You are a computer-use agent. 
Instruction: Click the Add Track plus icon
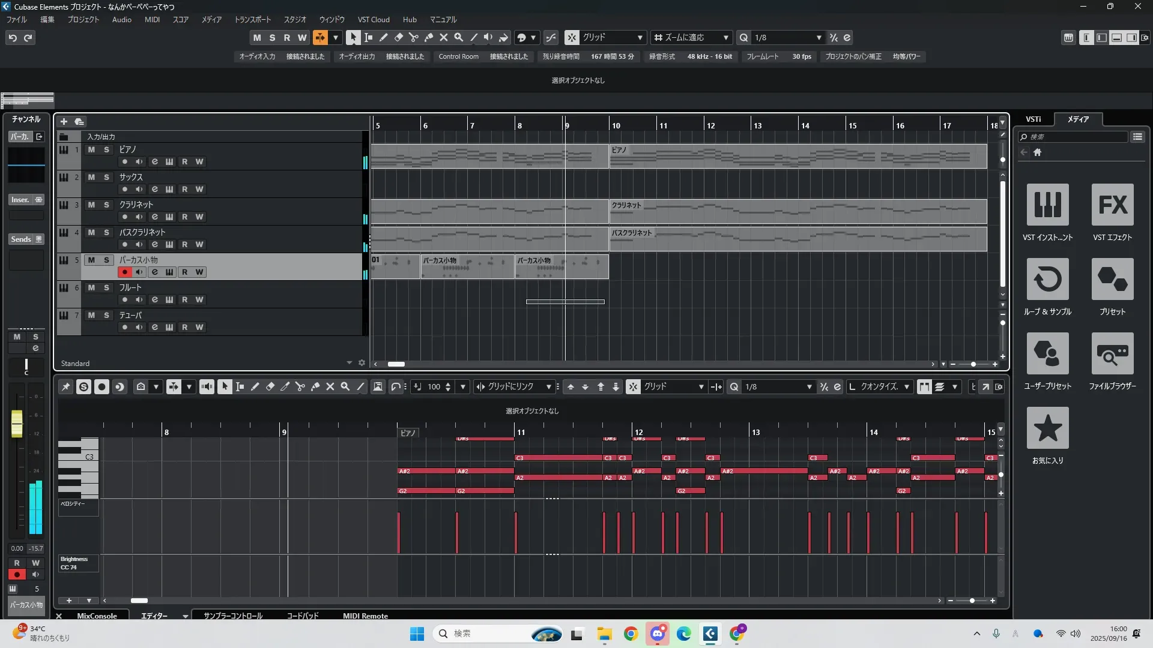(x=64, y=122)
